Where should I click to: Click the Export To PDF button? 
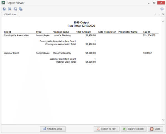(106, 129)
